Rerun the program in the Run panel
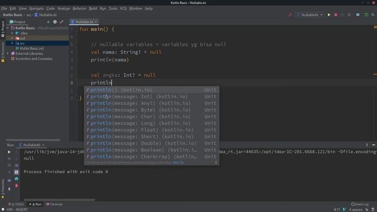This screenshot has height=212, width=377. click(9, 152)
